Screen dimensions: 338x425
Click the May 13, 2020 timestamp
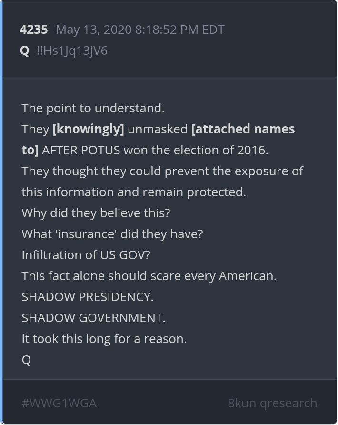140,30
